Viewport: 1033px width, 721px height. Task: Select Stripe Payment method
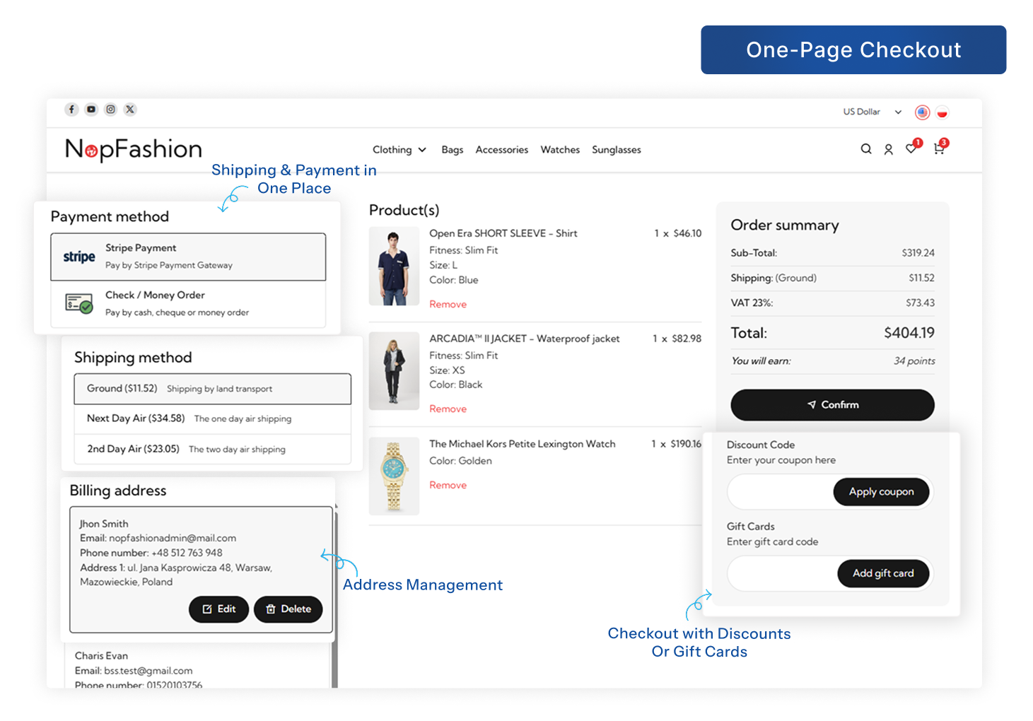[x=188, y=257]
